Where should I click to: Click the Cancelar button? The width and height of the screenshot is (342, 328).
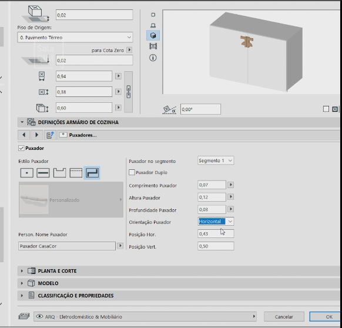click(x=284, y=317)
